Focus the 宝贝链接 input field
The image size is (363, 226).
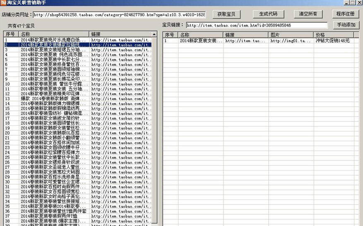(x=257, y=25)
